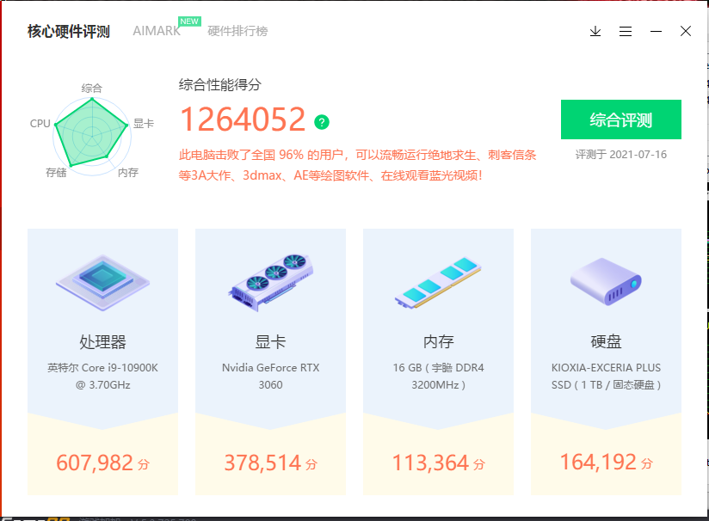Click the 处理器 card title
The height and width of the screenshot is (521, 709).
click(102, 341)
